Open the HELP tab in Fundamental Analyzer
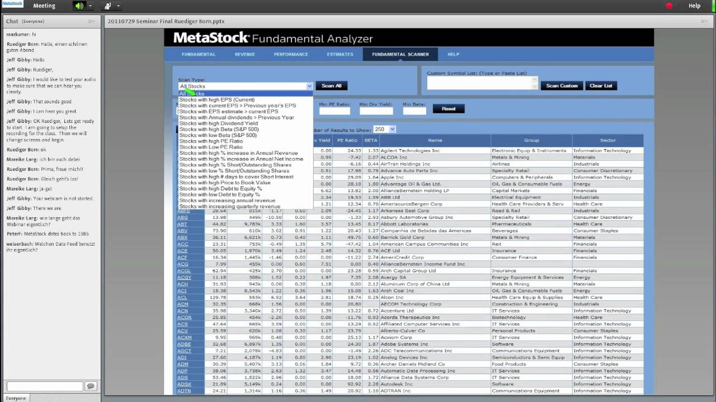 tap(453, 54)
